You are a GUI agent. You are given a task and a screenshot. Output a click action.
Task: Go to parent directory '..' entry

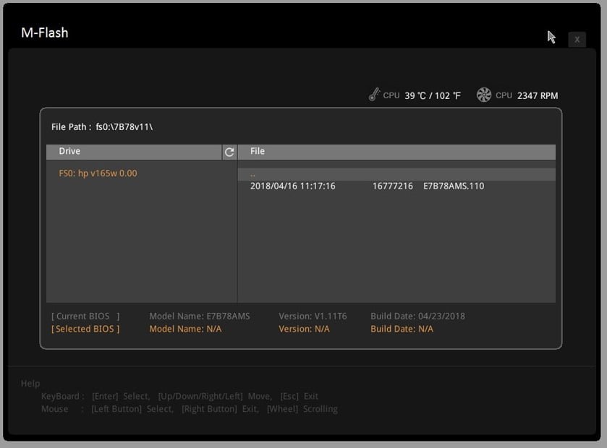(252, 174)
